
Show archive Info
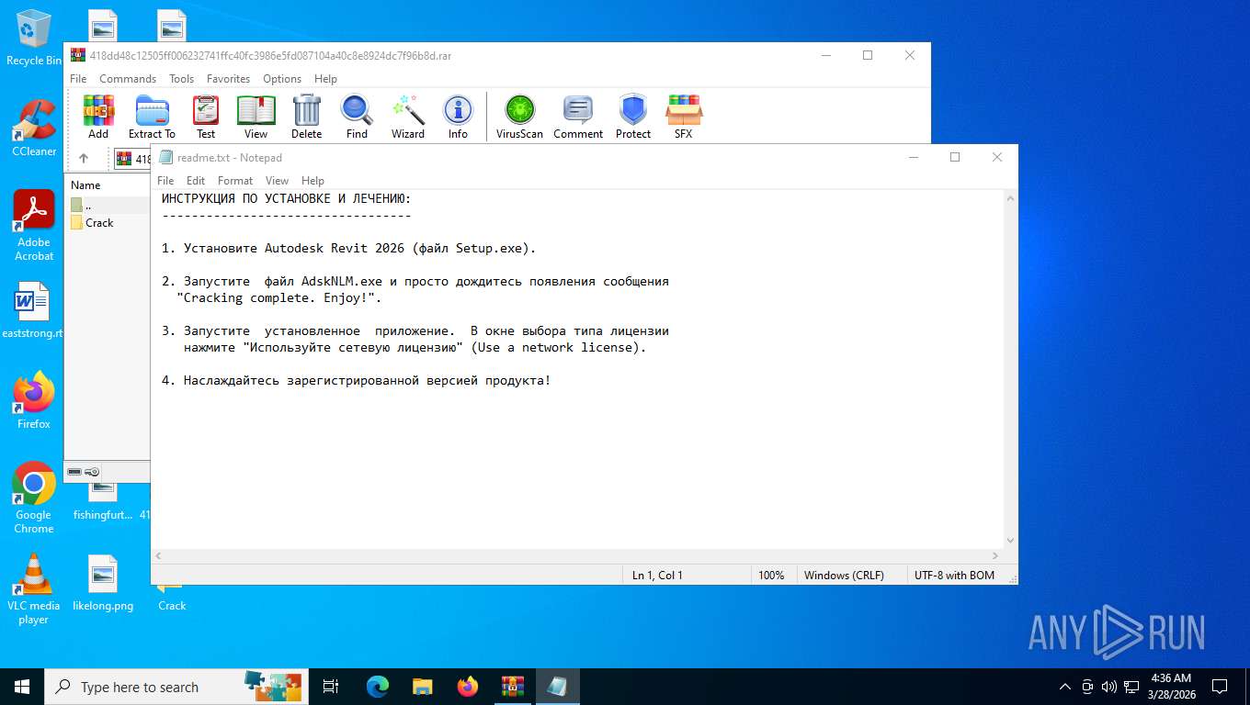(458, 117)
